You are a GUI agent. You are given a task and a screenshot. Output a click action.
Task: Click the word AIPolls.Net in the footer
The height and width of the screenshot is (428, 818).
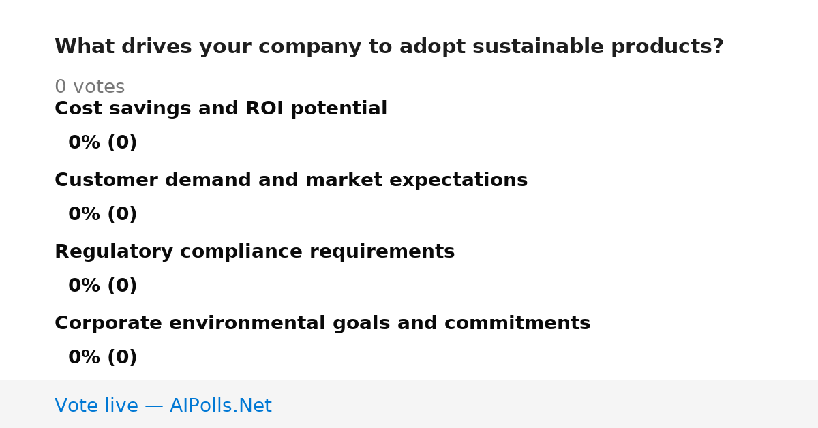pyautogui.click(x=221, y=406)
